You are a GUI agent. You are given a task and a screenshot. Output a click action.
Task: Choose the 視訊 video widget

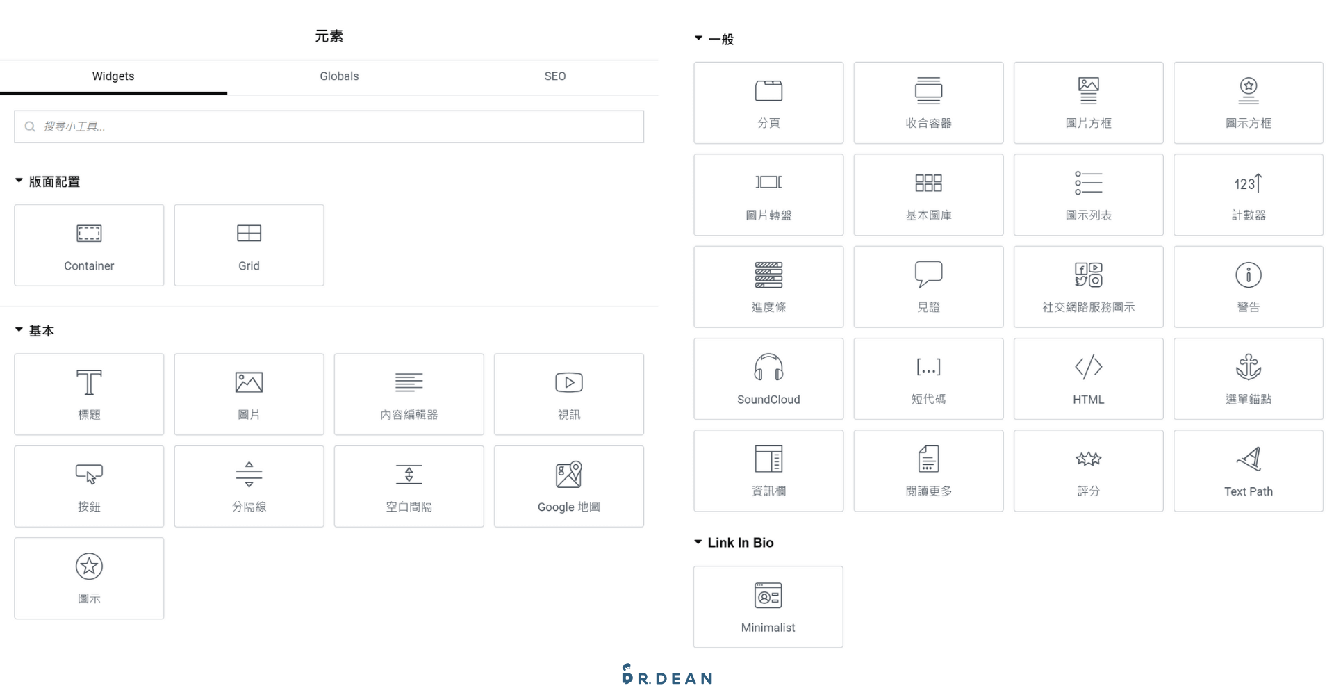[568, 393]
